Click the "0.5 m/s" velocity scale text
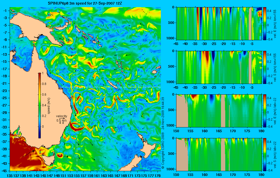Screen dimensions: 280x178 [62, 121]
